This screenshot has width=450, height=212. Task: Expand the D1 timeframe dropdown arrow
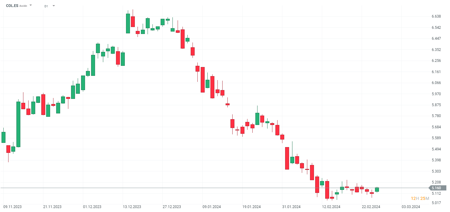click(x=54, y=5)
